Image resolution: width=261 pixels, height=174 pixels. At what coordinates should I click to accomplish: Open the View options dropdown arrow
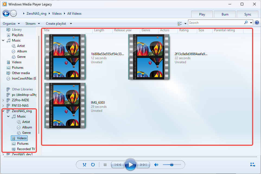[x=185, y=24]
